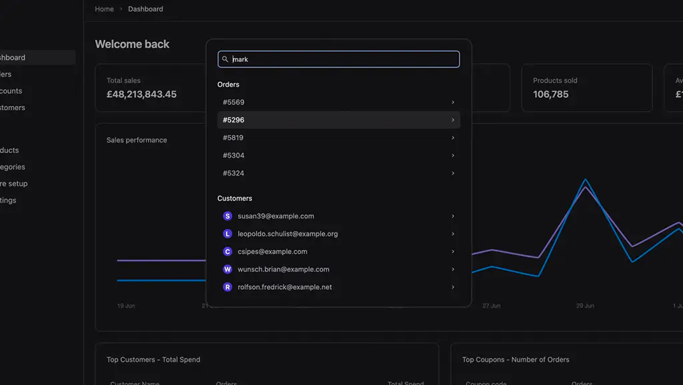The height and width of the screenshot is (385, 683).
Task: Open order #5569 via its chevron arrow
Action: (453, 103)
